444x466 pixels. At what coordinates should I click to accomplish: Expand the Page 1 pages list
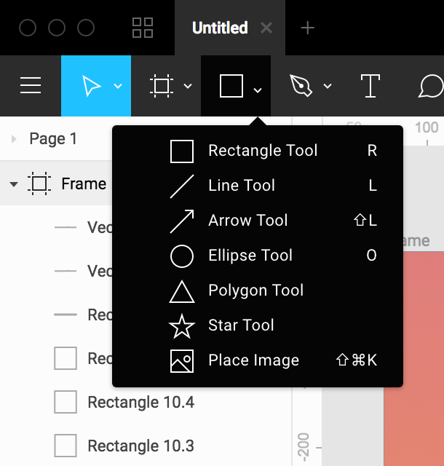(x=14, y=138)
